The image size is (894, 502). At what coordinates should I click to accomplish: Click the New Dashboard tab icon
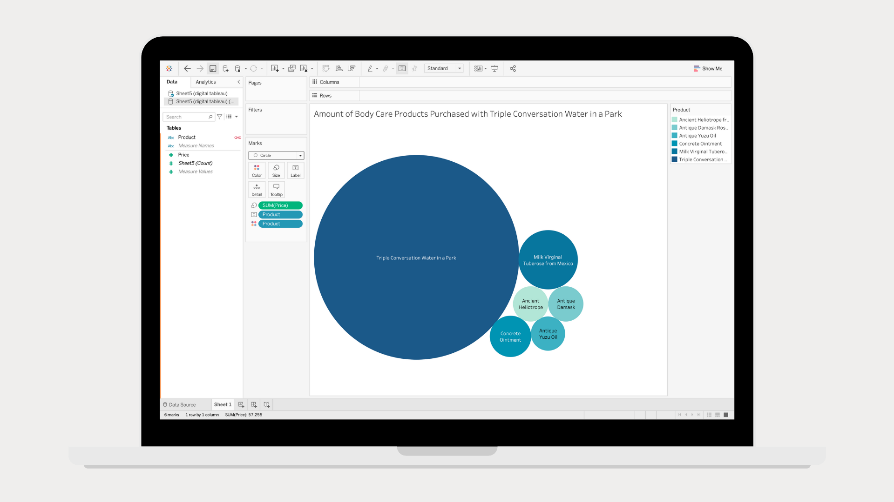pyautogui.click(x=254, y=405)
